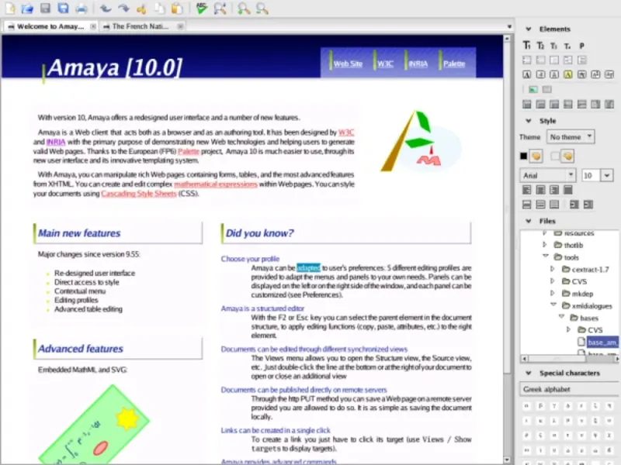Justify text in Style panel

(568, 190)
